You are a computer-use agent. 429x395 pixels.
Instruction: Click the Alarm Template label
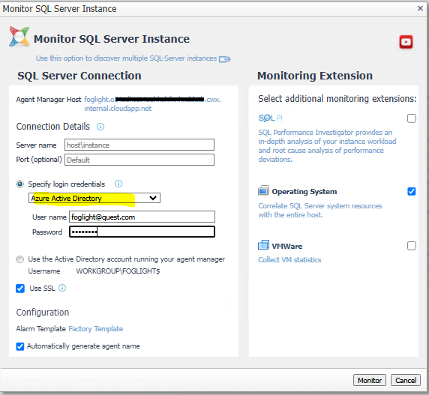tap(40, 328)
